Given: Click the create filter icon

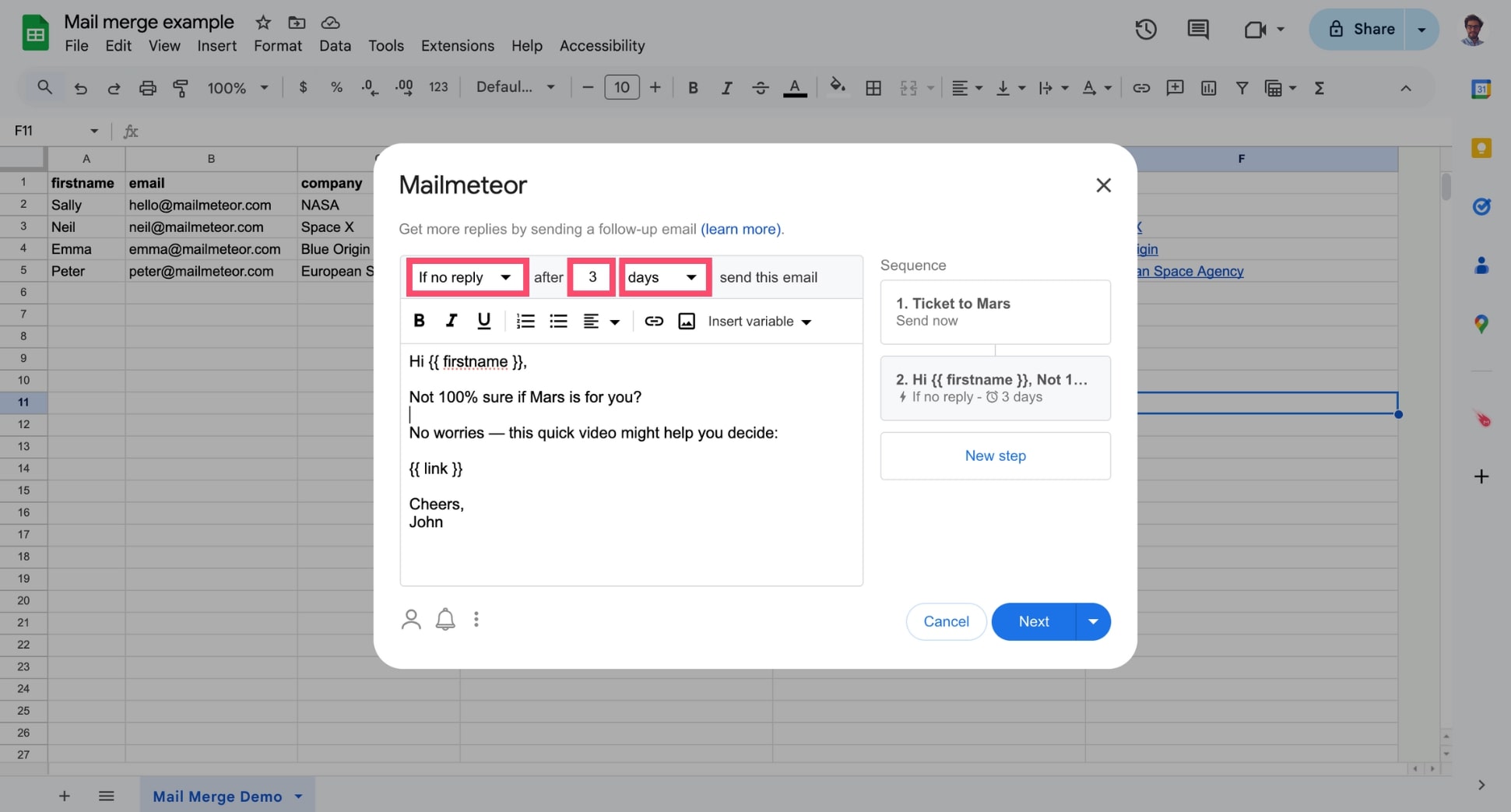Looking at the screenshot, I should click(1242, 88).
